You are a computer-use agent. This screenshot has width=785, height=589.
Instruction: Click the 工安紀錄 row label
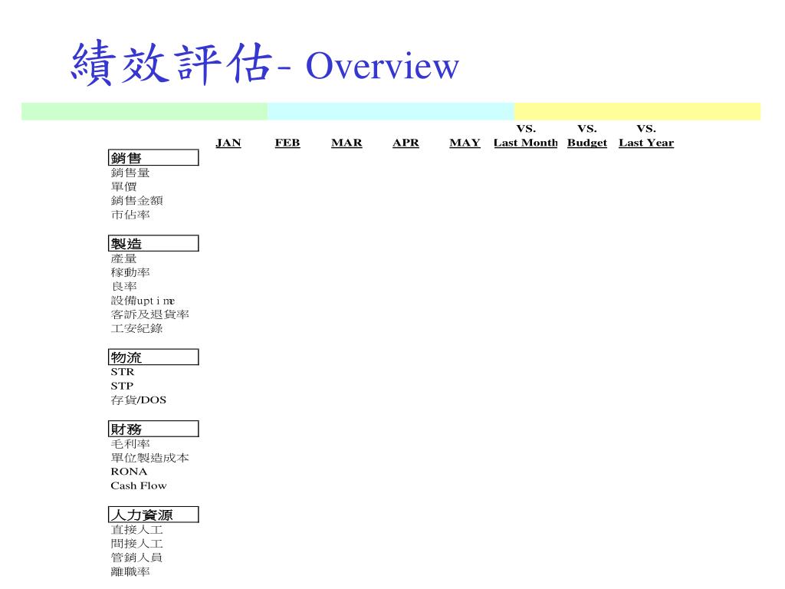tap(136, 328)
